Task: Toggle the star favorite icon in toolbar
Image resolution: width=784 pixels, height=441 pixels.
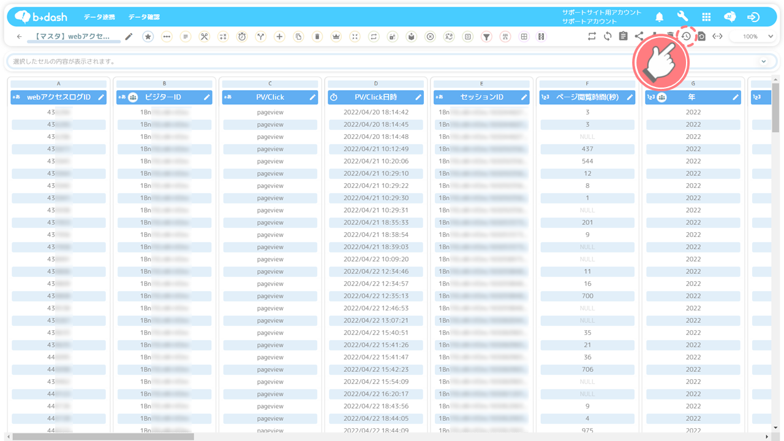Action: [x=148, y=37]
